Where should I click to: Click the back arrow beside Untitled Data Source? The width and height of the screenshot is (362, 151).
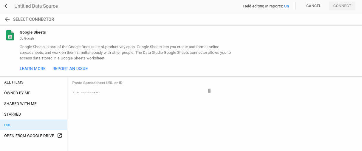[7, 6]
